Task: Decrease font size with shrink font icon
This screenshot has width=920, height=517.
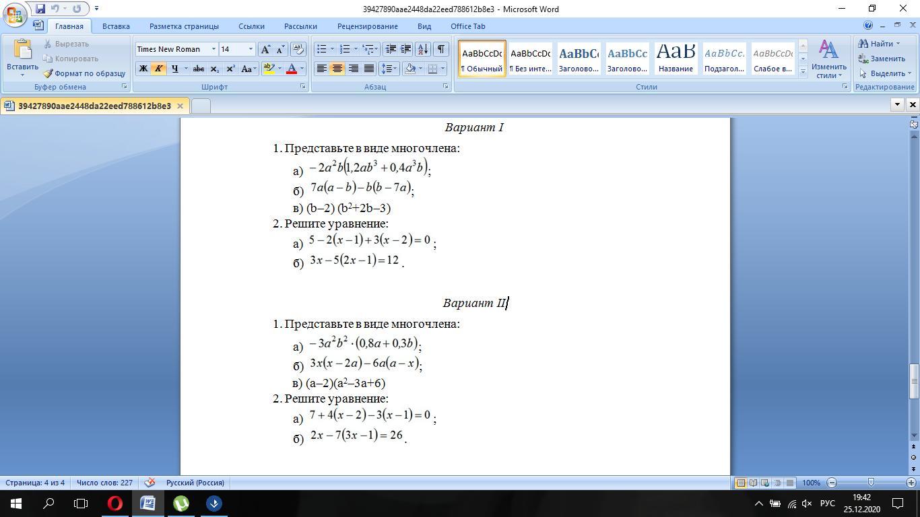Action: [280, 49]
